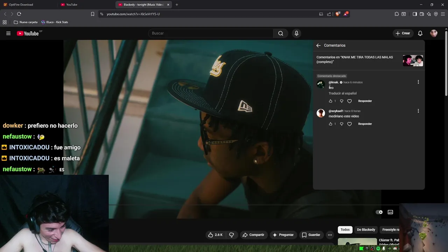Go back with the browser back arrow
448x252 pixels.
[5, 14]
